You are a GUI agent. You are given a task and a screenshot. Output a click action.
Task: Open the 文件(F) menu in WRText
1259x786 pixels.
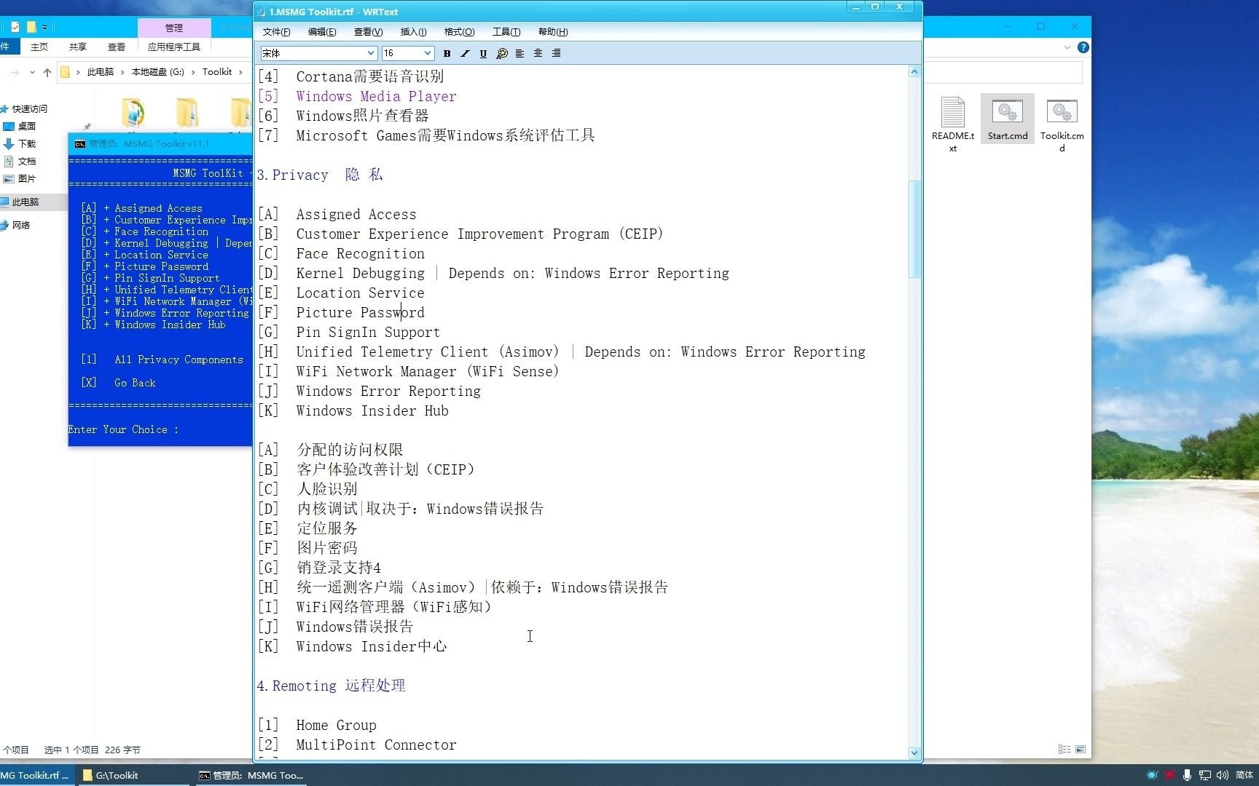tap(276, 32)
